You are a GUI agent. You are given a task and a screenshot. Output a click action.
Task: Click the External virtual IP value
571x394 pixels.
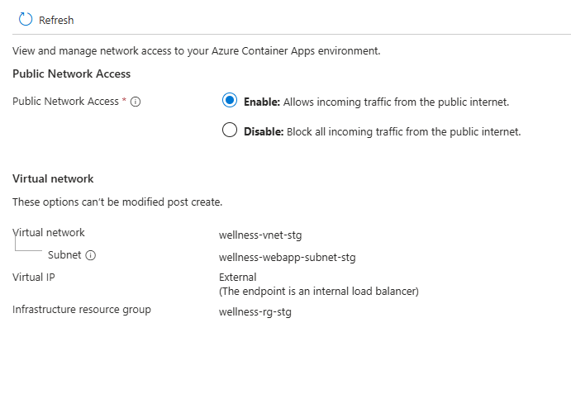[x=238, y=278]
